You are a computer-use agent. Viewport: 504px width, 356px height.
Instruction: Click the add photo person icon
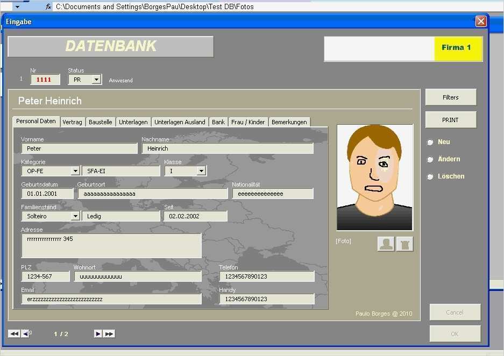coord(386,244)
